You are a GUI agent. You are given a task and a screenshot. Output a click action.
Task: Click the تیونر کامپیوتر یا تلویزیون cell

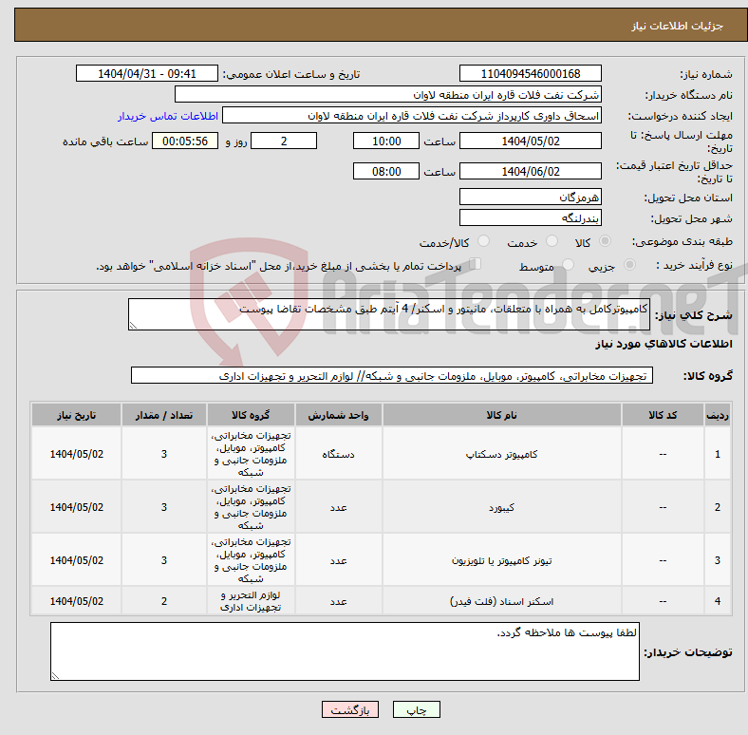[502, 560]
